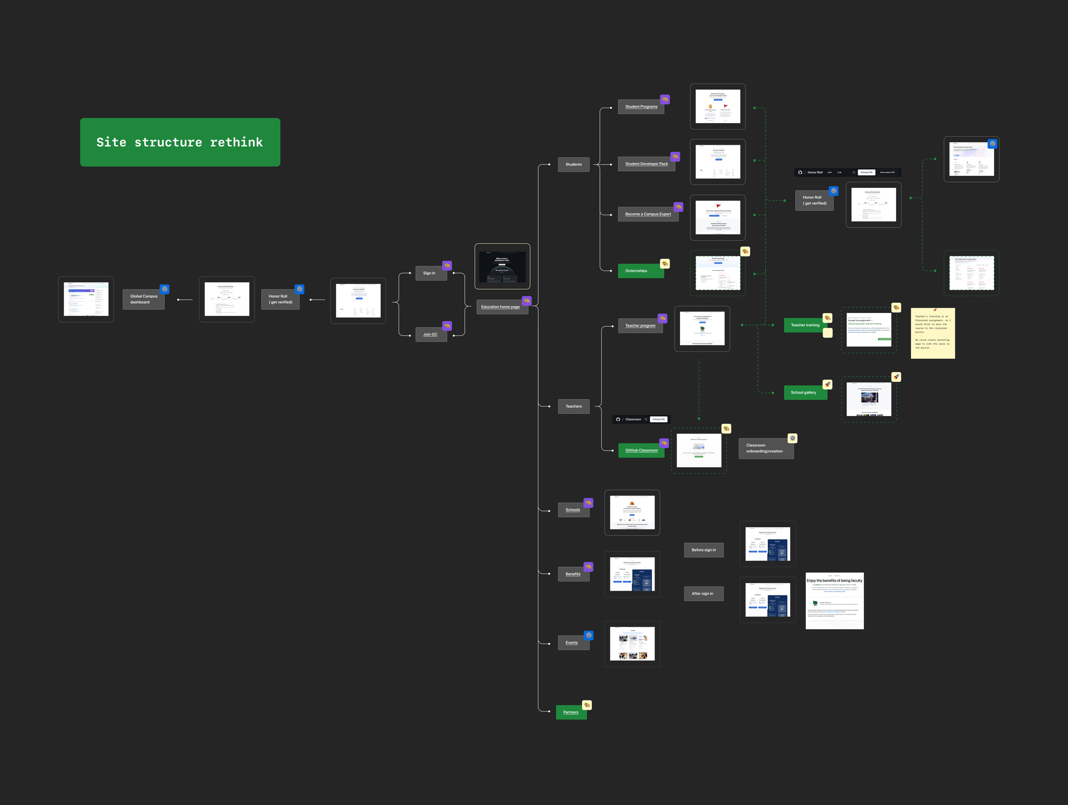Image resolution: width=1068 pixels, height=805 pixels.
Task: Click the search icon in Honor Roll nav bar
Action: point(854,172)
